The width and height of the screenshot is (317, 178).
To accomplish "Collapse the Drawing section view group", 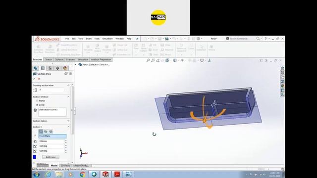I will (68, 86).
